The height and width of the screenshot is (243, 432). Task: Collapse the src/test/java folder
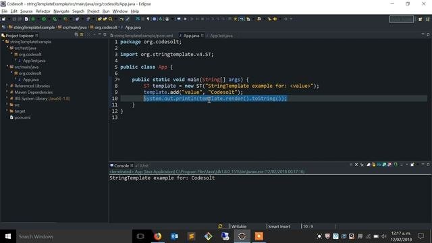coord(7,48)
